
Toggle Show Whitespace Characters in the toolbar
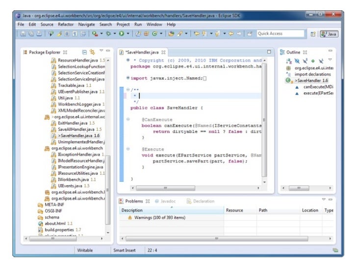point(75,34)
